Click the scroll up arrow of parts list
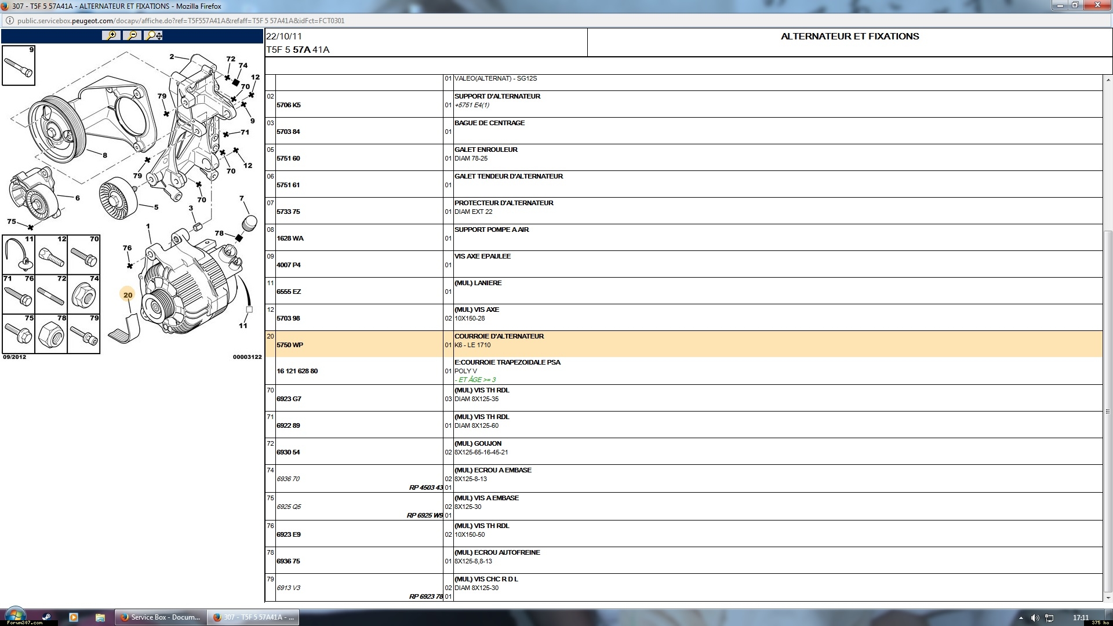This screenshot has height=626, width=1113. tap(1108, 79)
